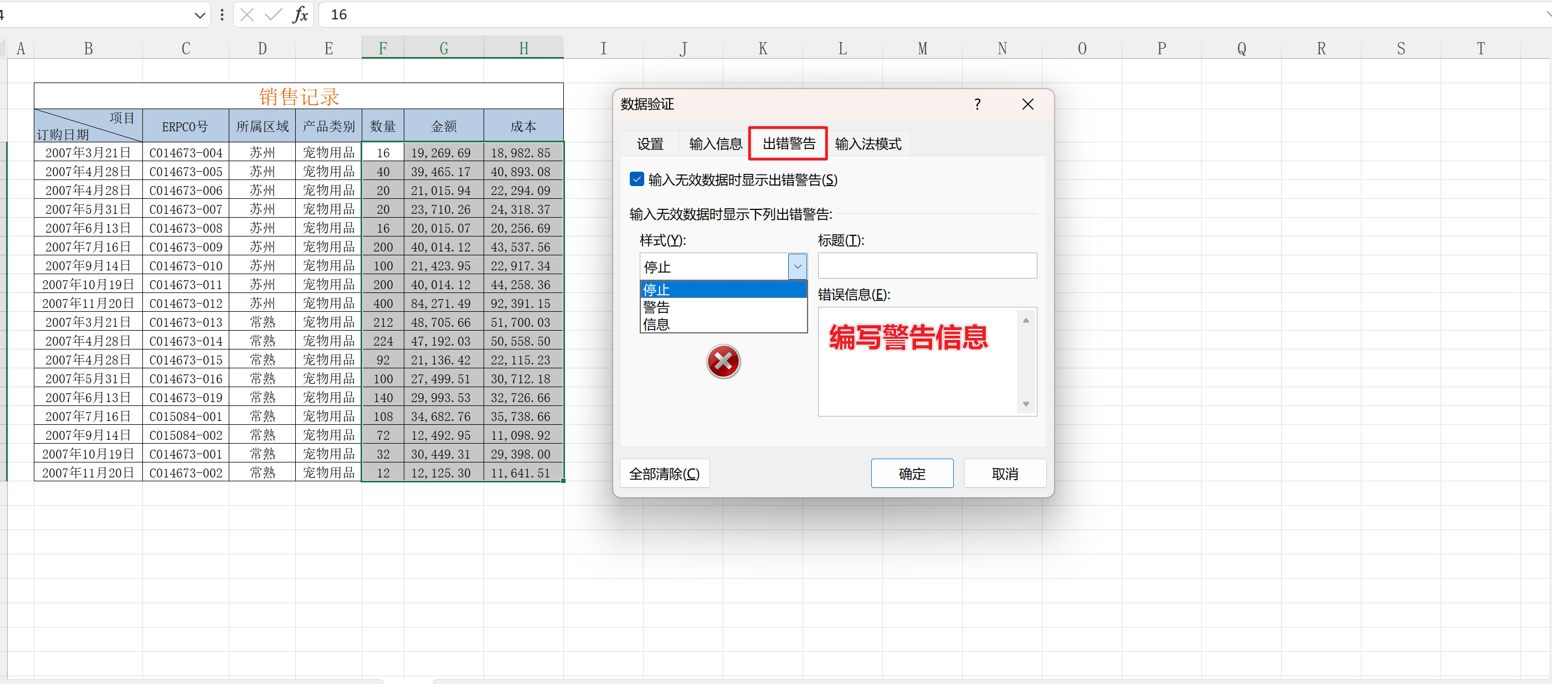Click into the 错误信息 text area
This screenshot has height=684, width=1552.
click(x=917, y=362)
